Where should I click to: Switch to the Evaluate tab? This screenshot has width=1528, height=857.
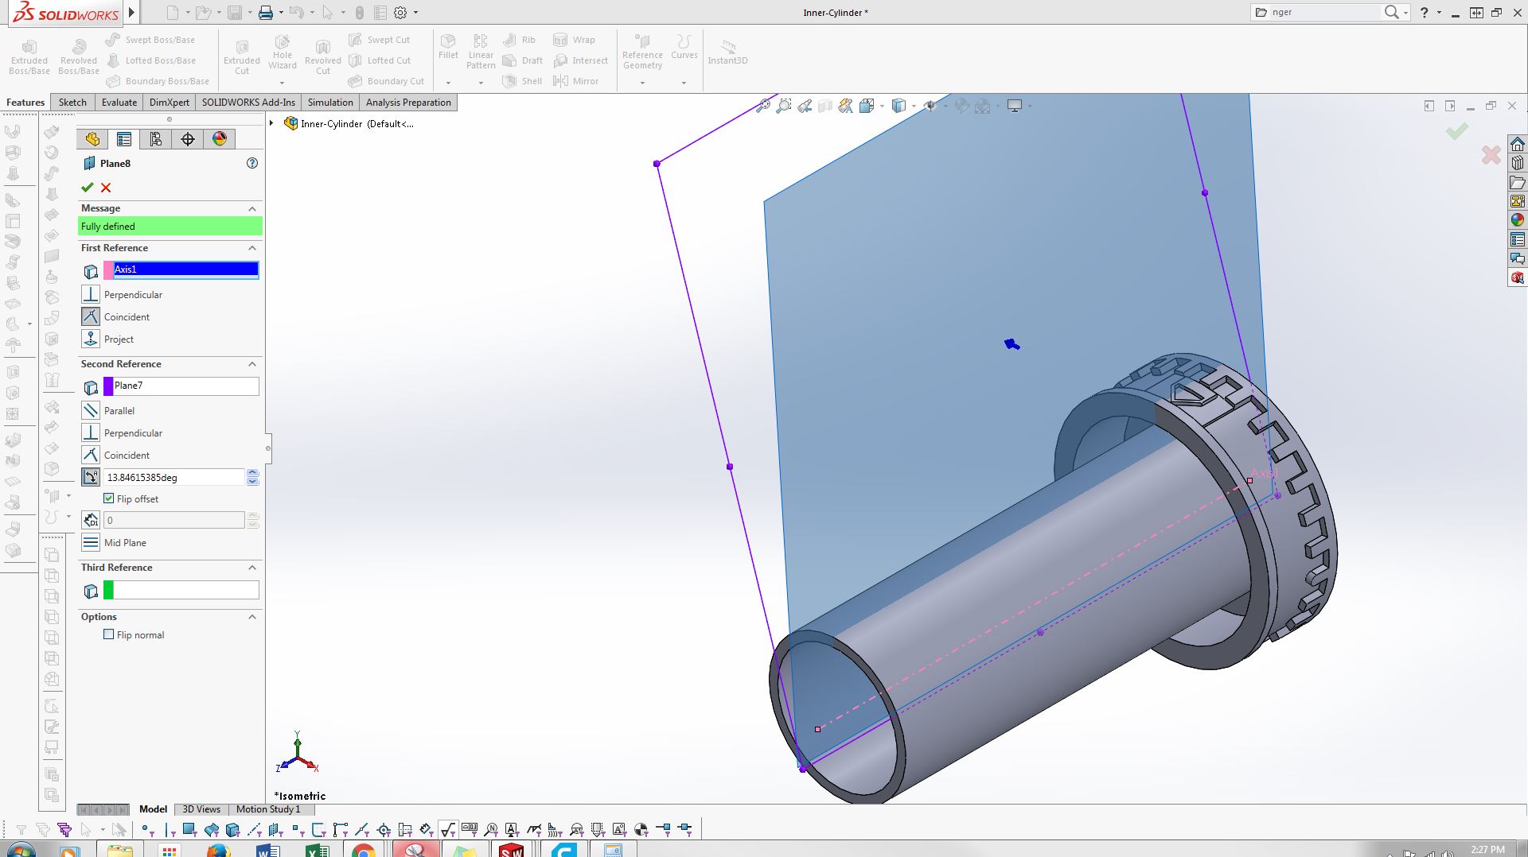click(119, 103)
